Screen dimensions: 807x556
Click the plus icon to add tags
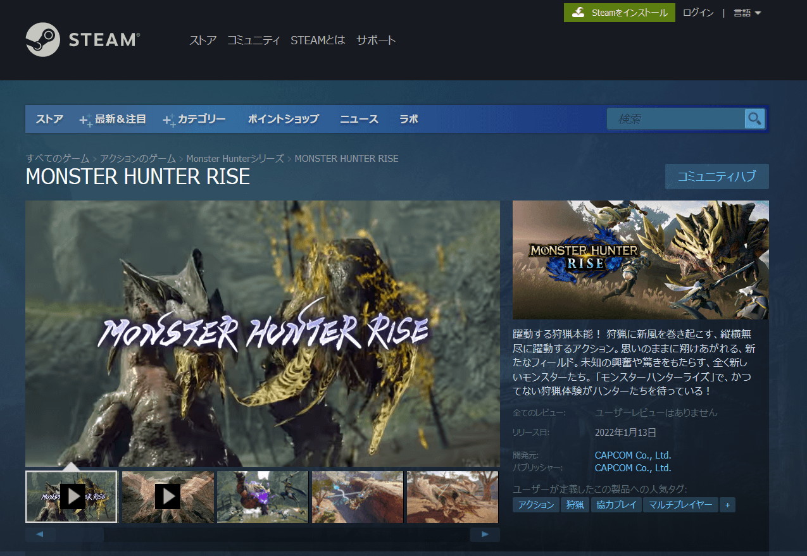coord(727,505)
